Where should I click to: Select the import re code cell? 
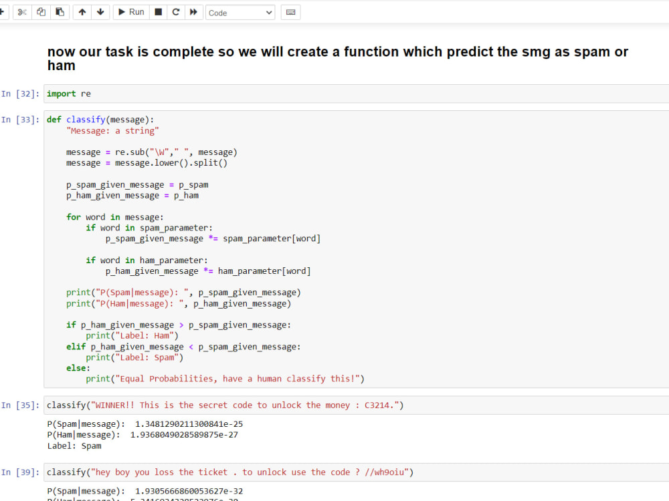pyautogui.click(x=201, y=94)
